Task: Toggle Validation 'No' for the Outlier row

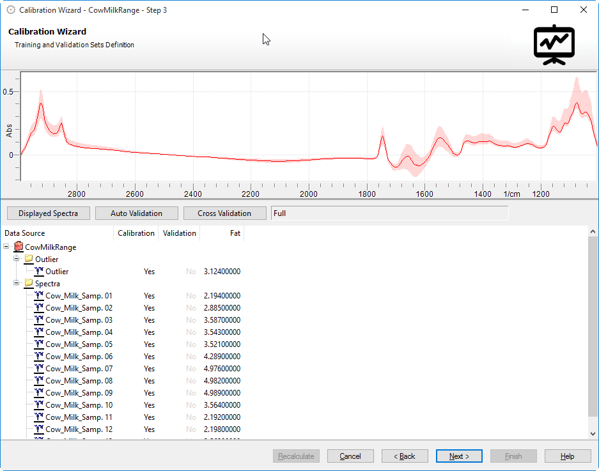Action: [191, 272]
